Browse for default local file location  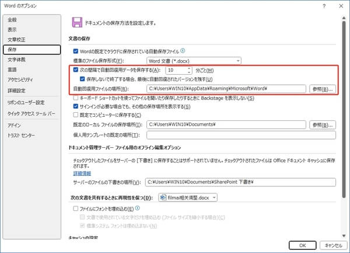point(323,125)
